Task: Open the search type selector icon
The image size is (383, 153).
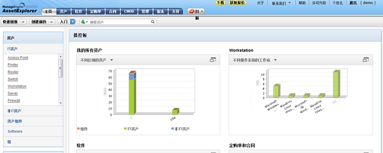Action: tap(84, 22)
